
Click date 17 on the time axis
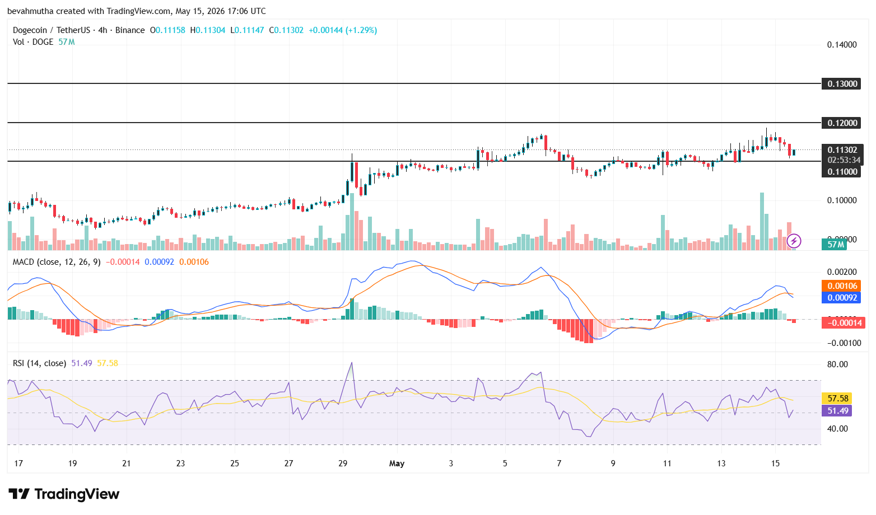pyautogui.click(x=18, y=464)
